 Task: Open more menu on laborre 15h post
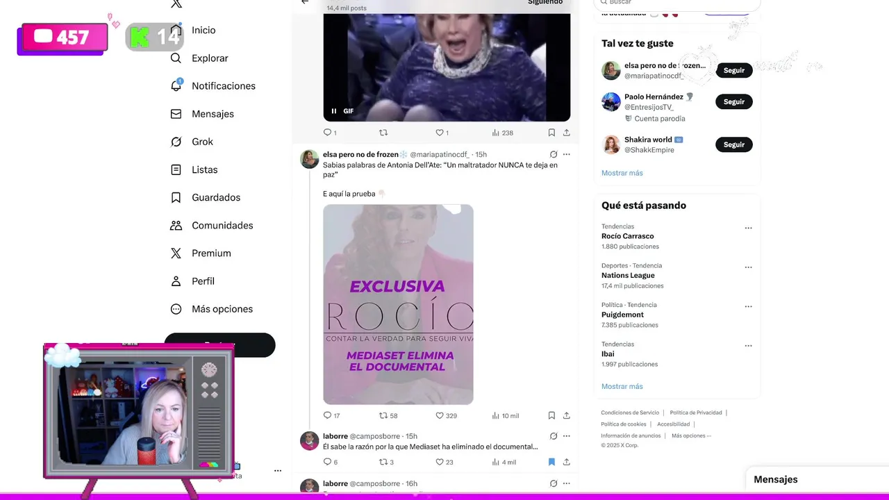(567, 436)
